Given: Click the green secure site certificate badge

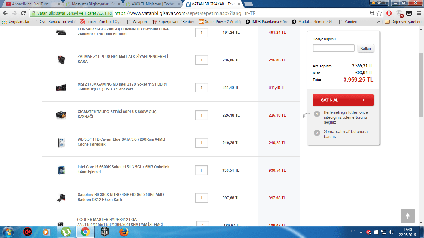Looking at the screenshot, I should point(71,13).
